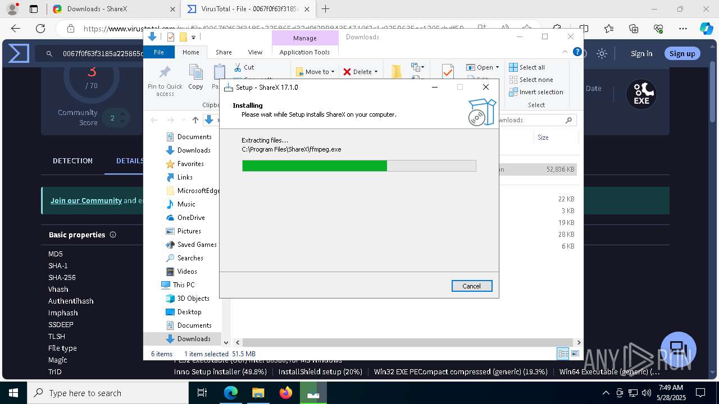Cancel the ShareX setup installation
The width and height of the screenshot is (719, 404).
point(472,286)
